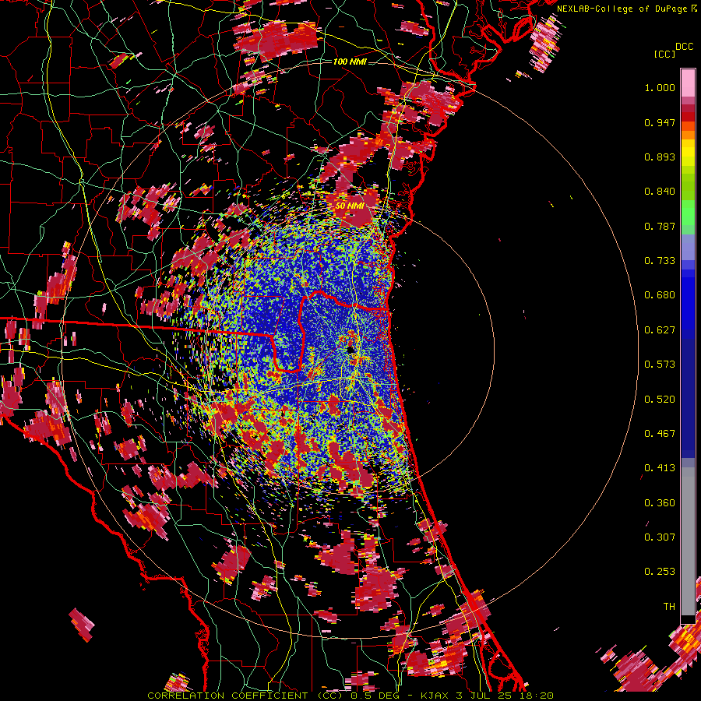Click the 0.947 legend value

pyautogui.click(x=660, y=122)
